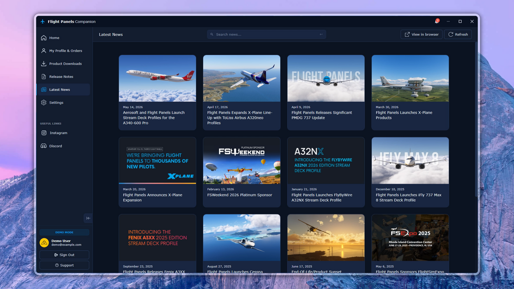Click the enter arrow icon in search field
Screen dimensions: 514x289
click(x=321, y=34)
